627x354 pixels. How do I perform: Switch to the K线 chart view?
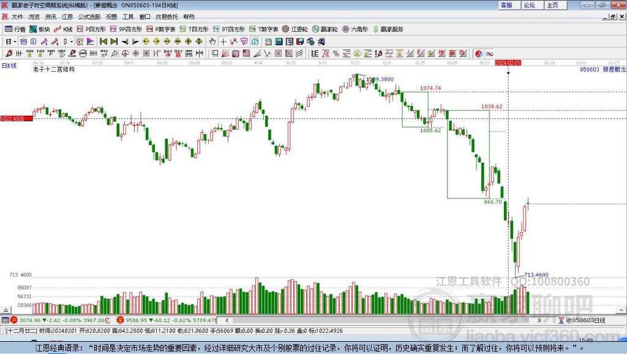coord(63,29)
